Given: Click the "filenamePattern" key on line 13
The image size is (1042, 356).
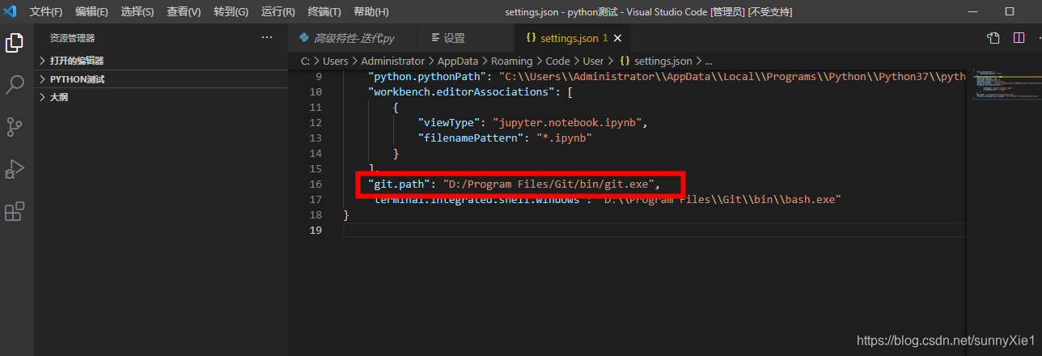Looking at the screenshot, I should coord(471,138).
